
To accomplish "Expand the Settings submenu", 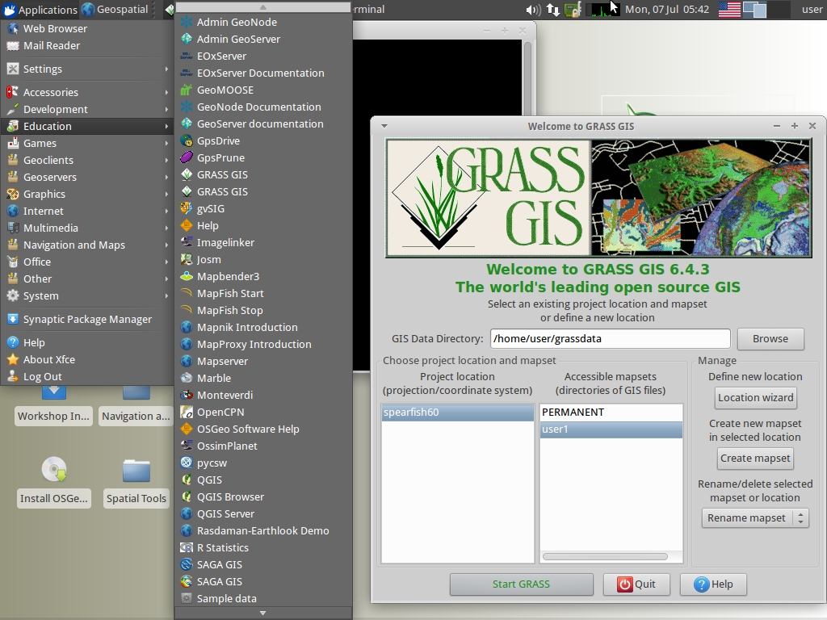I will [87, 69].
